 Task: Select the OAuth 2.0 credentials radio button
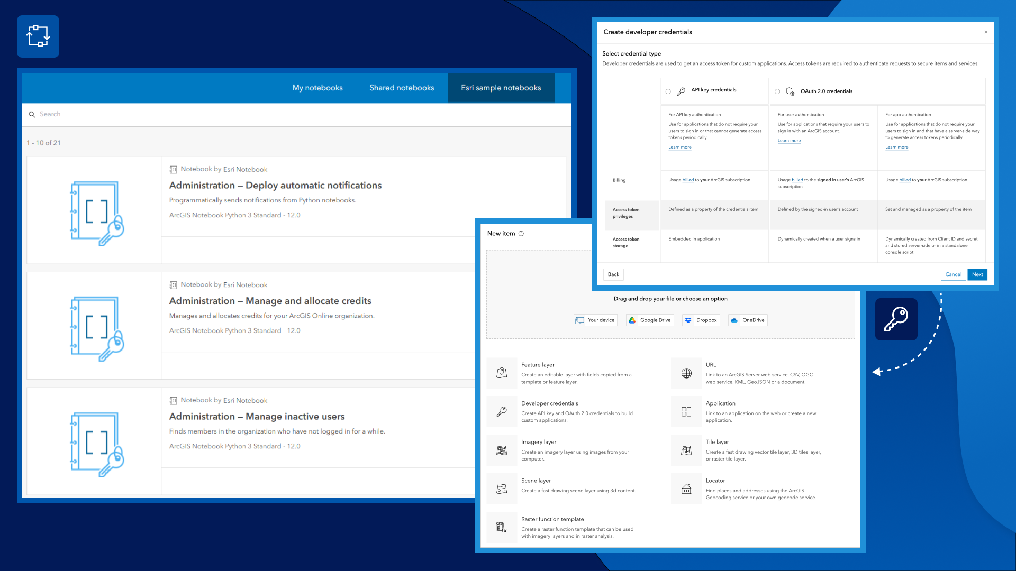click(777, 91)
